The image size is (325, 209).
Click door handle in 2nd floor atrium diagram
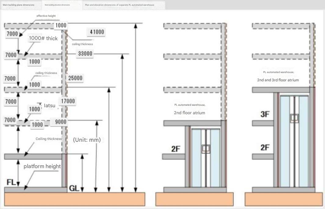(206, 149)
